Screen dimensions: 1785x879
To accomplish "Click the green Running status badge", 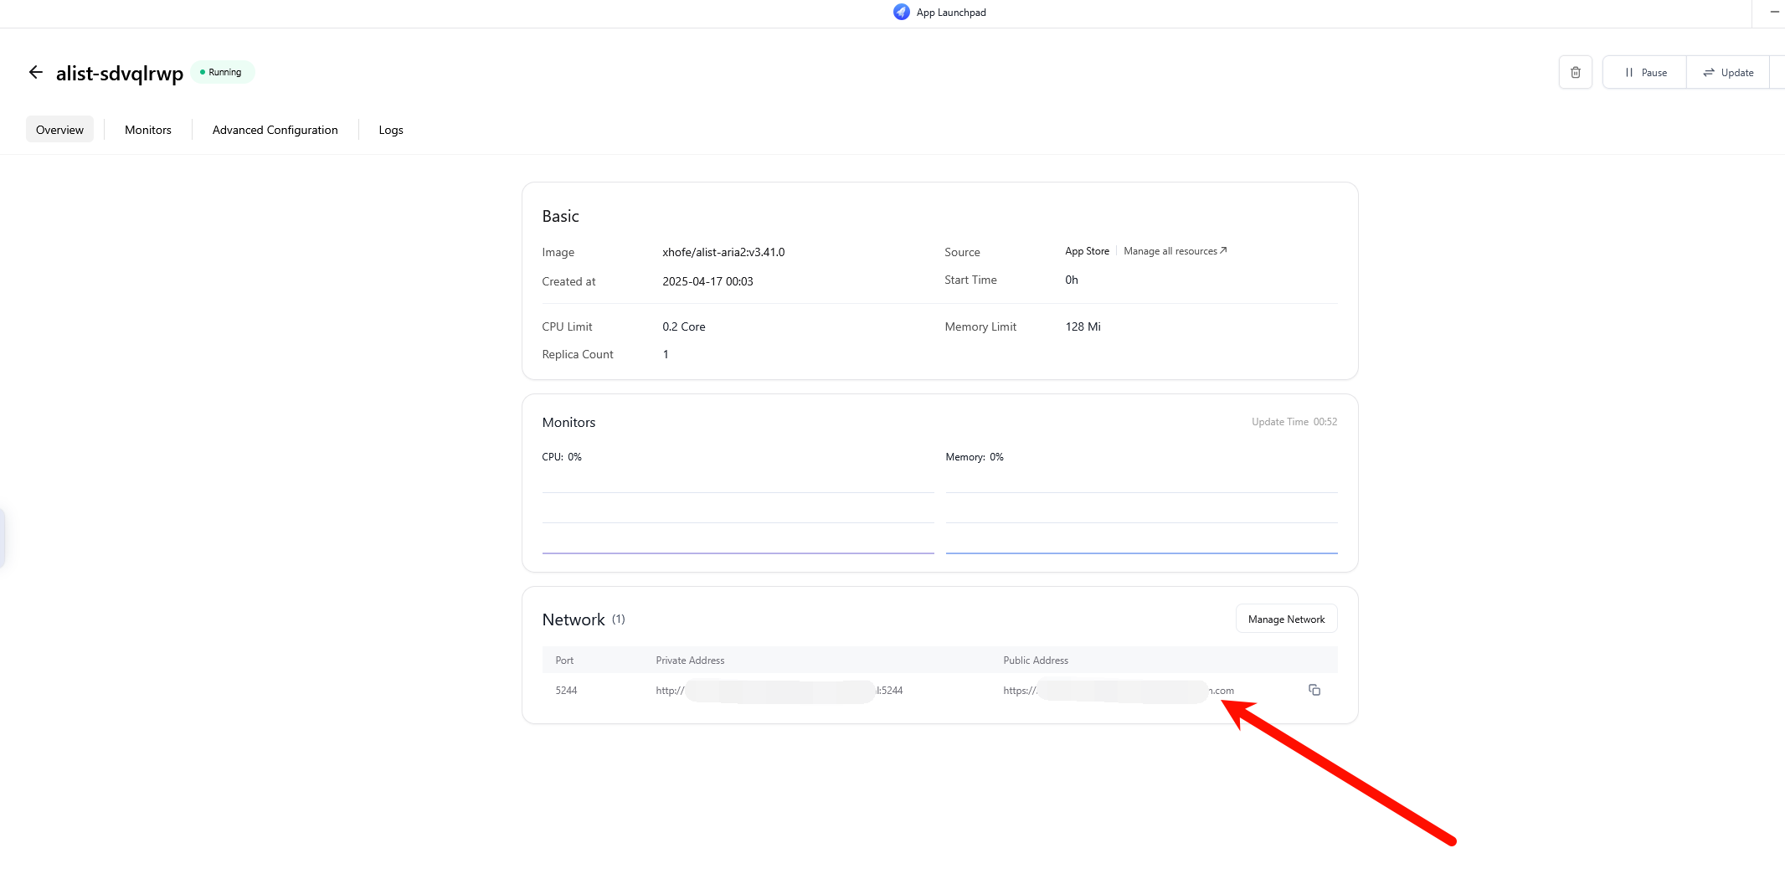I will [x=222, y=72].
